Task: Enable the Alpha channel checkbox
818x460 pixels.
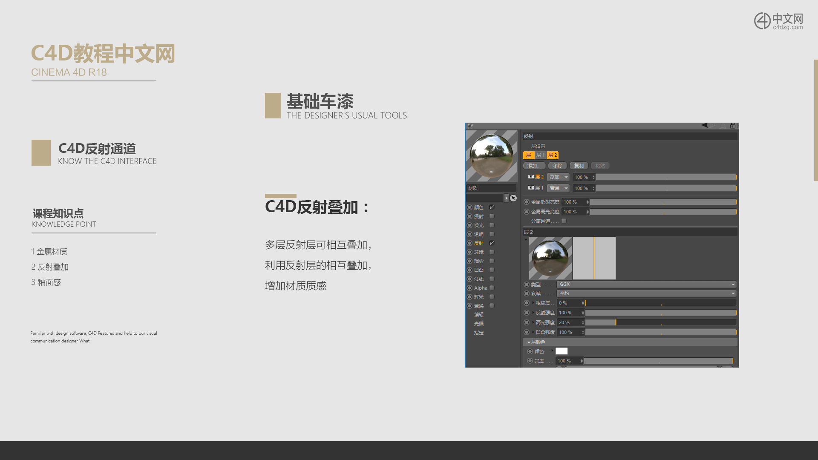Action: pos(492,288)
